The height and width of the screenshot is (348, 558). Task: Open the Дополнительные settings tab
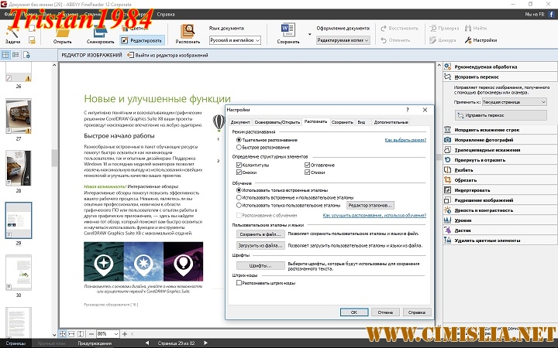pyautogui.click(x=391, y=122)
